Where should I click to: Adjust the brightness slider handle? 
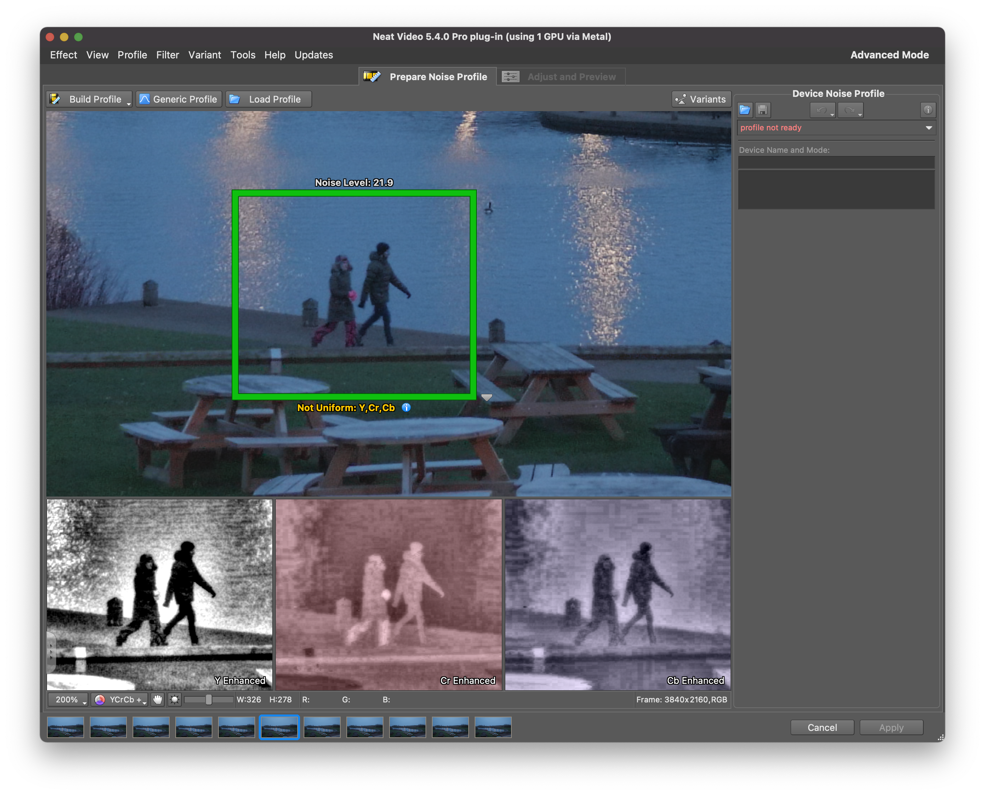(x=208, y=699)
